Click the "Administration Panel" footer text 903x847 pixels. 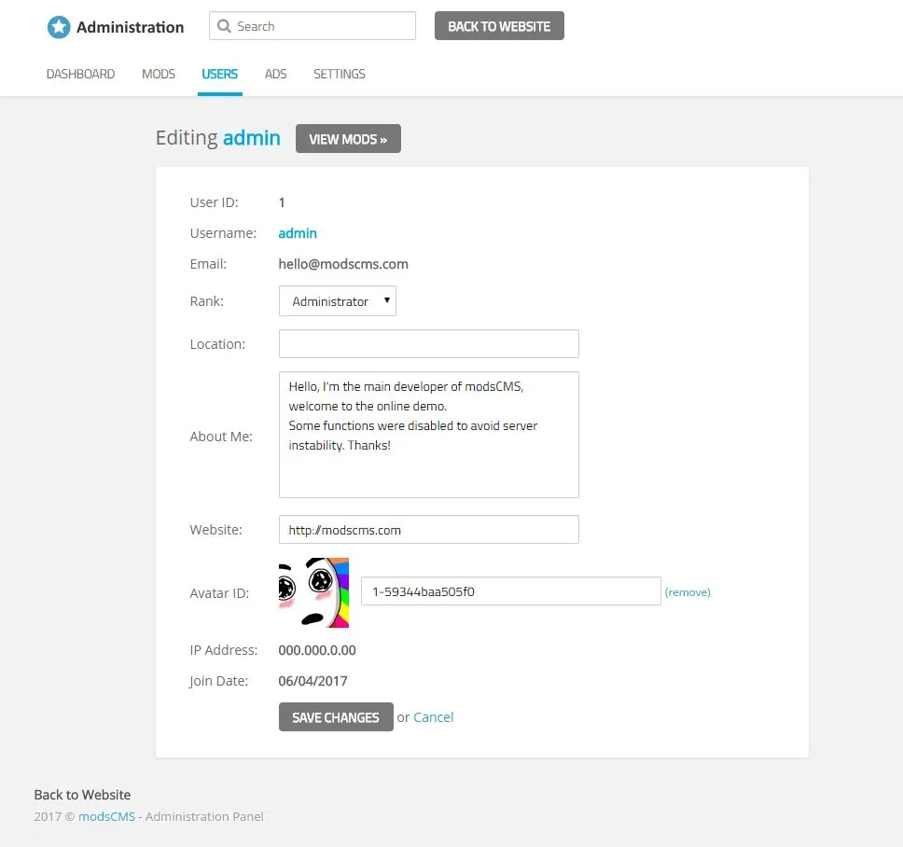[204, 816]
